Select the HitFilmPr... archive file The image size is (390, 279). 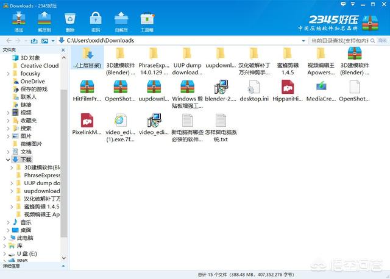(x=87, y=91)
